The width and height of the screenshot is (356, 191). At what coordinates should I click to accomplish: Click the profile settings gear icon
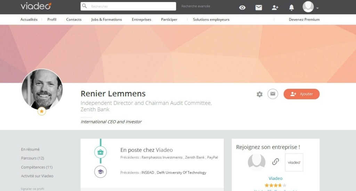click(x=259, y=94)
